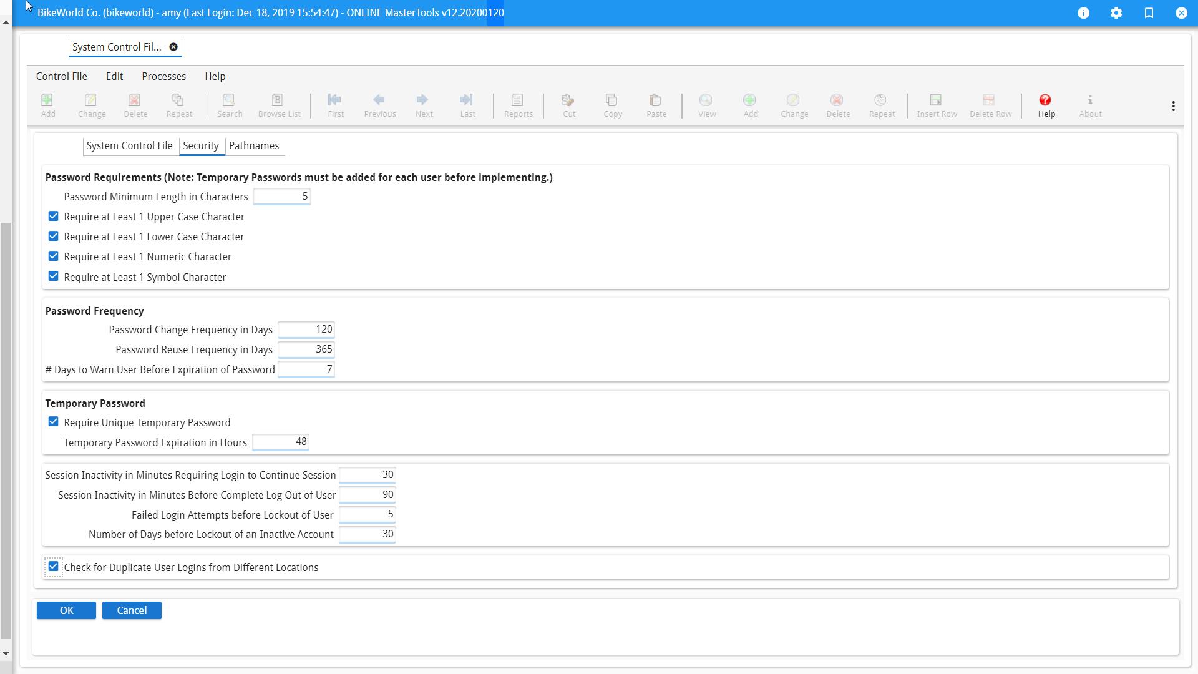
Task: Disable Require Unique Temporary Password
Action: (x=53, y=421)
